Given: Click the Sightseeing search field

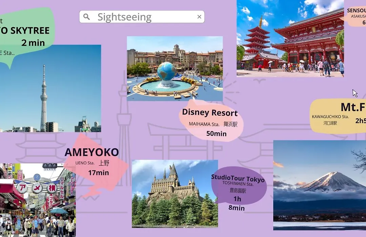Looking at the screenshot, I should 142,17.
